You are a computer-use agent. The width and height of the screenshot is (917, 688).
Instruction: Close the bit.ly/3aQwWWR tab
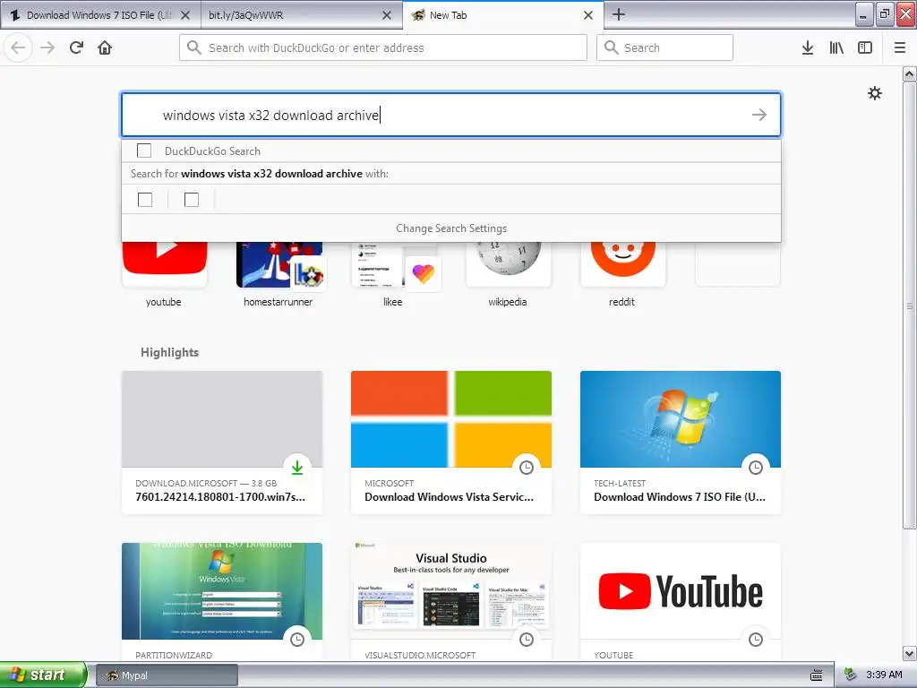[387, 15]
